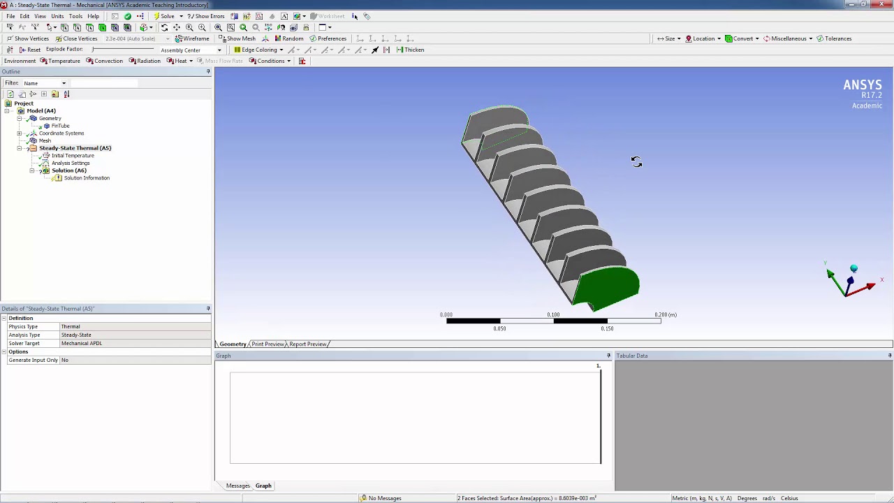Click the Temperature load toolbar icon

click(60, 61)
